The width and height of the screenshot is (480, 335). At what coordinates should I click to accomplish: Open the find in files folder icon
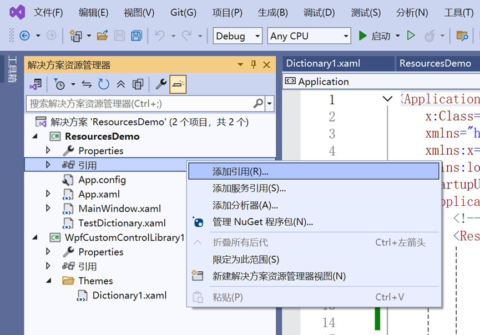tap(462, 36)
